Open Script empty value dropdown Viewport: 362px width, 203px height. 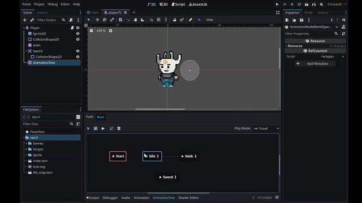(332, 56)
